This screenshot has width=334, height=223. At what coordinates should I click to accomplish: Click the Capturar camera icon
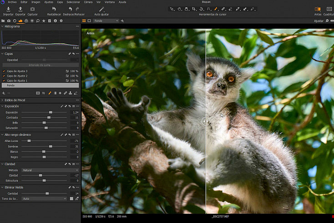(32, 9)
